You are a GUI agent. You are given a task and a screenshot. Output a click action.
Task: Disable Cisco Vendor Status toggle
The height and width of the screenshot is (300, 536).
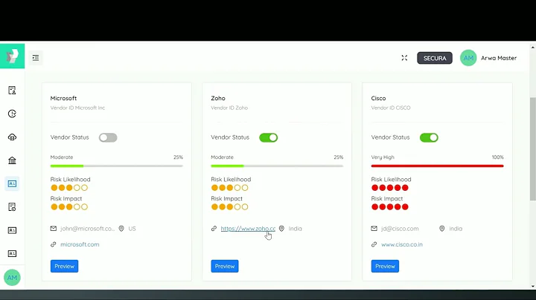(429, 137)
